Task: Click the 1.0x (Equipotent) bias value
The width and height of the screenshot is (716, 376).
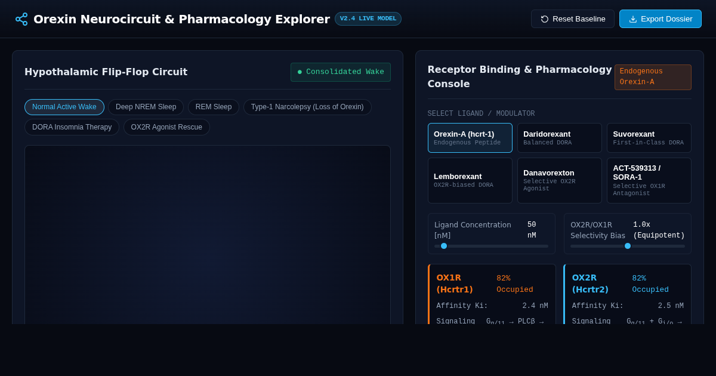Action: 659,230
